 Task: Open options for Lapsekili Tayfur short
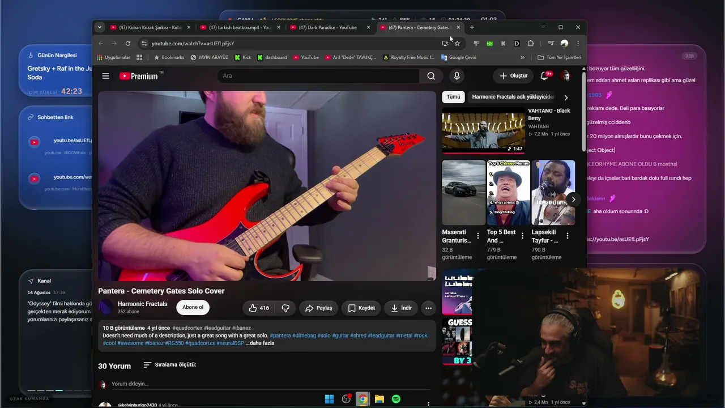coord(568,236)
